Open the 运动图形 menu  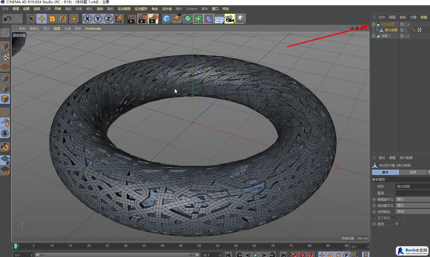coord(141,9)
